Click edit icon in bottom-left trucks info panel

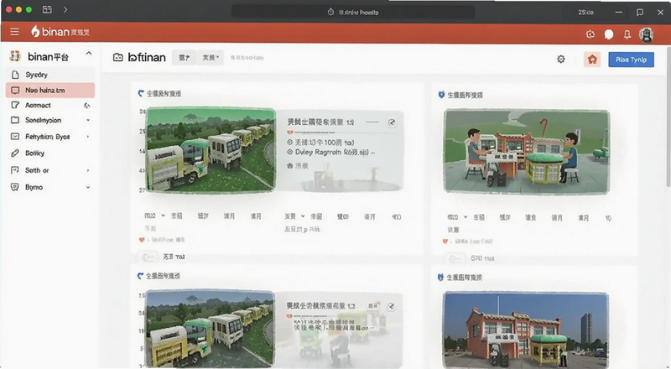391,306
